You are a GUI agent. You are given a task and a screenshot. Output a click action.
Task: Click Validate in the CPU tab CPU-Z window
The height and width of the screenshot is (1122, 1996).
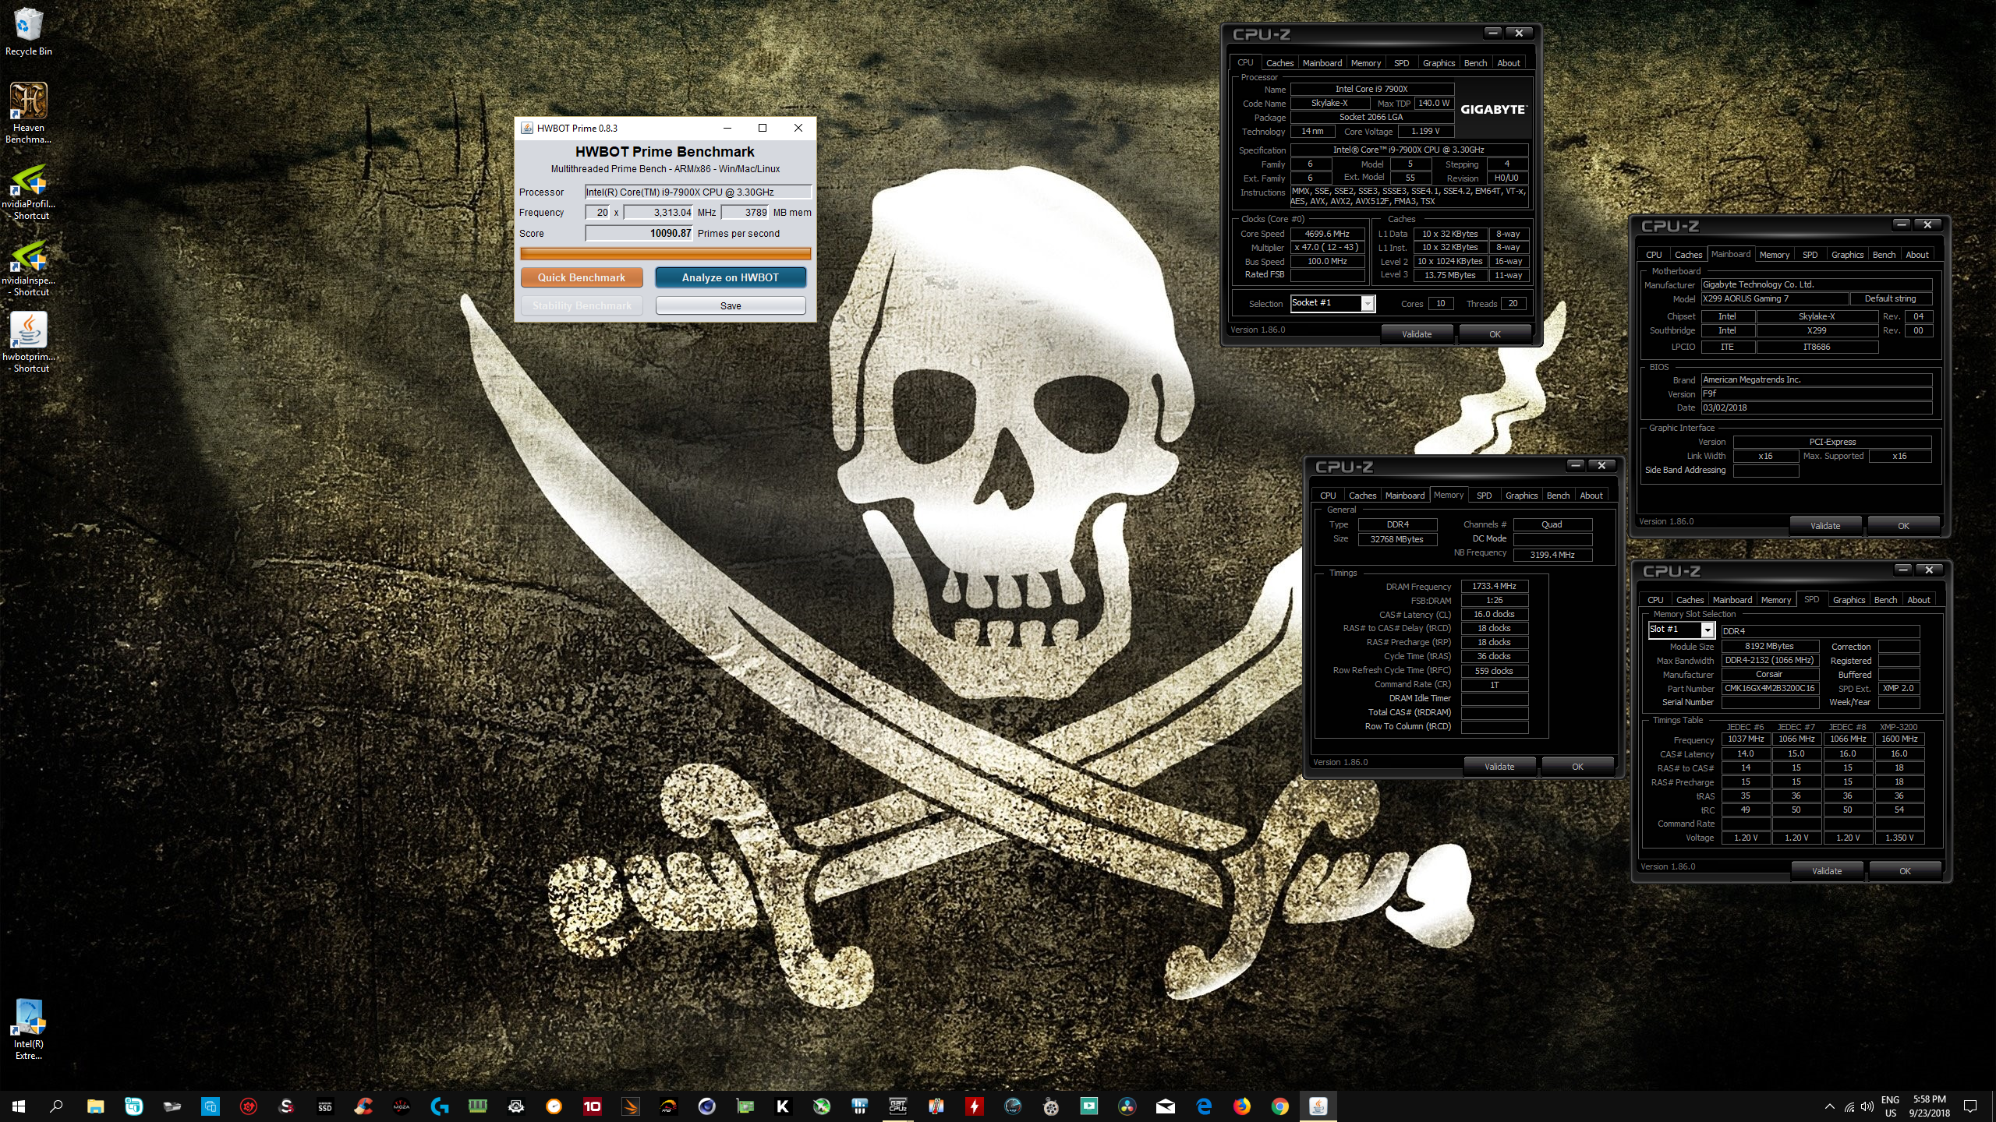(x=1417, y=334)
